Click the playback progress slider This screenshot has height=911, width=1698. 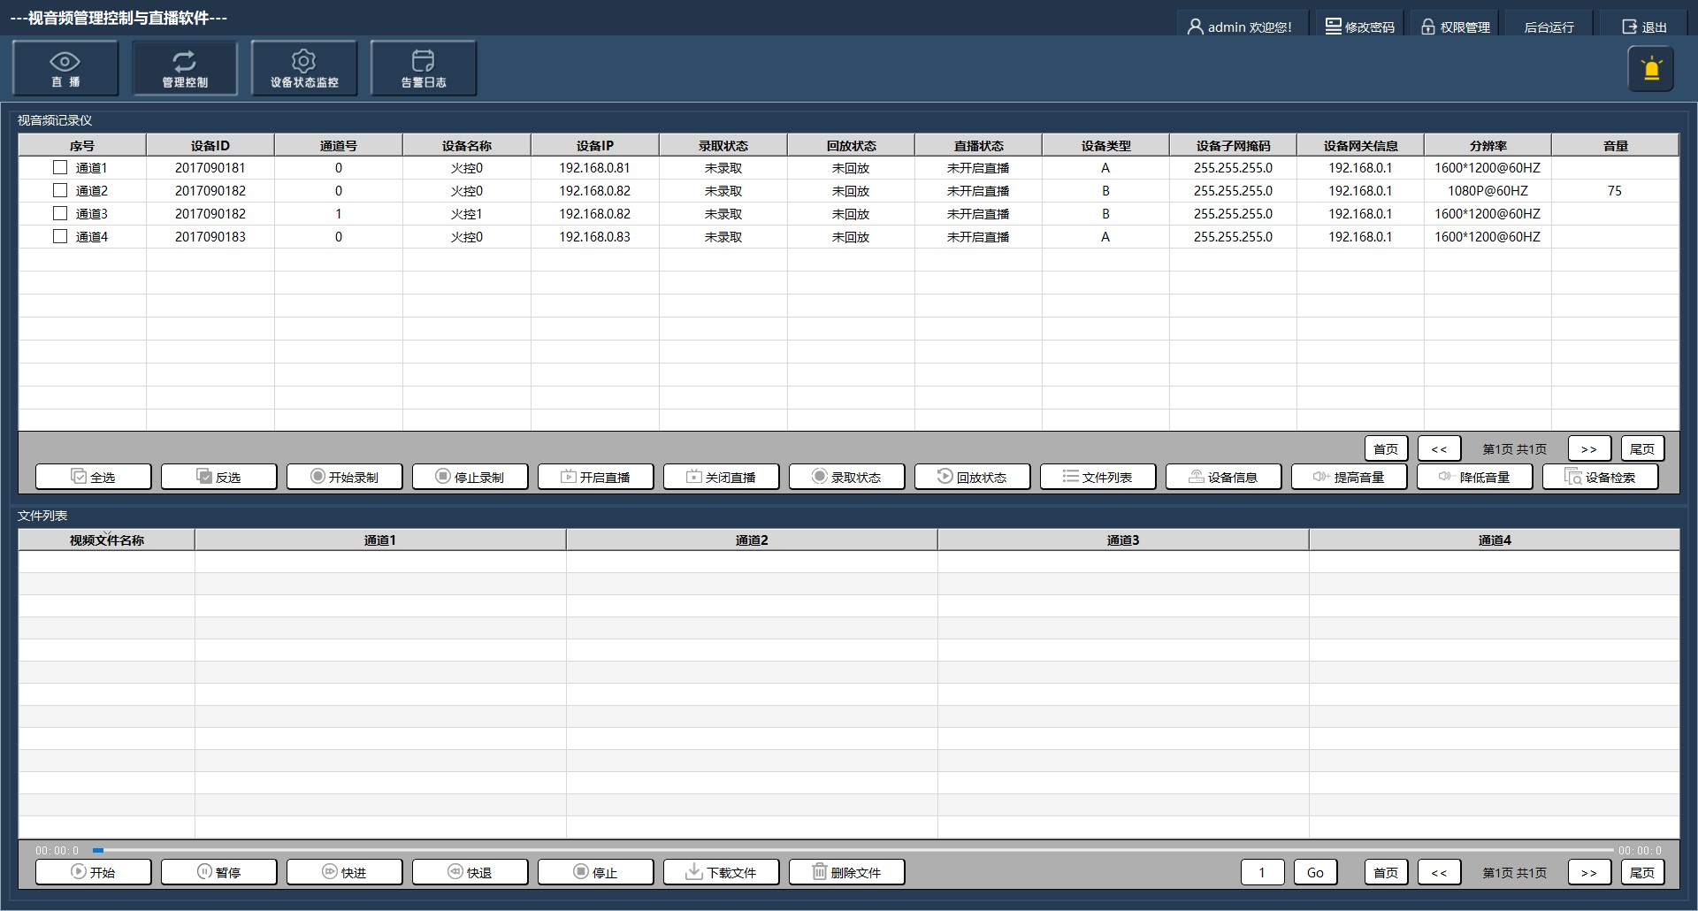[x=853, y=850]
